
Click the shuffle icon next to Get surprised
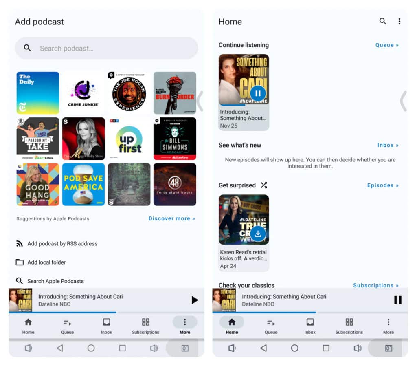coord(263,185)
